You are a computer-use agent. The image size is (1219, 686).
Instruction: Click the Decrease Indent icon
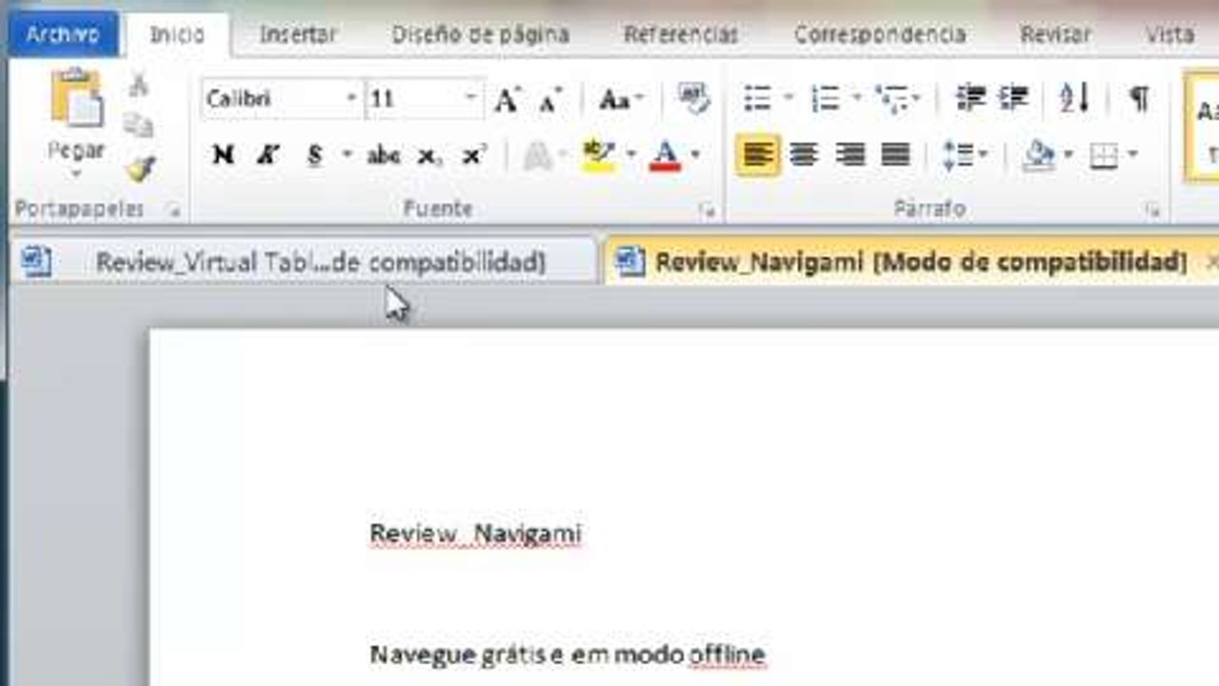click(969, 98)
